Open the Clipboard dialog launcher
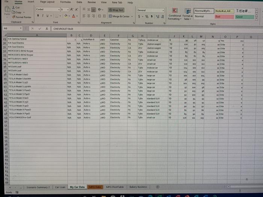 click(x=33, y=22)
